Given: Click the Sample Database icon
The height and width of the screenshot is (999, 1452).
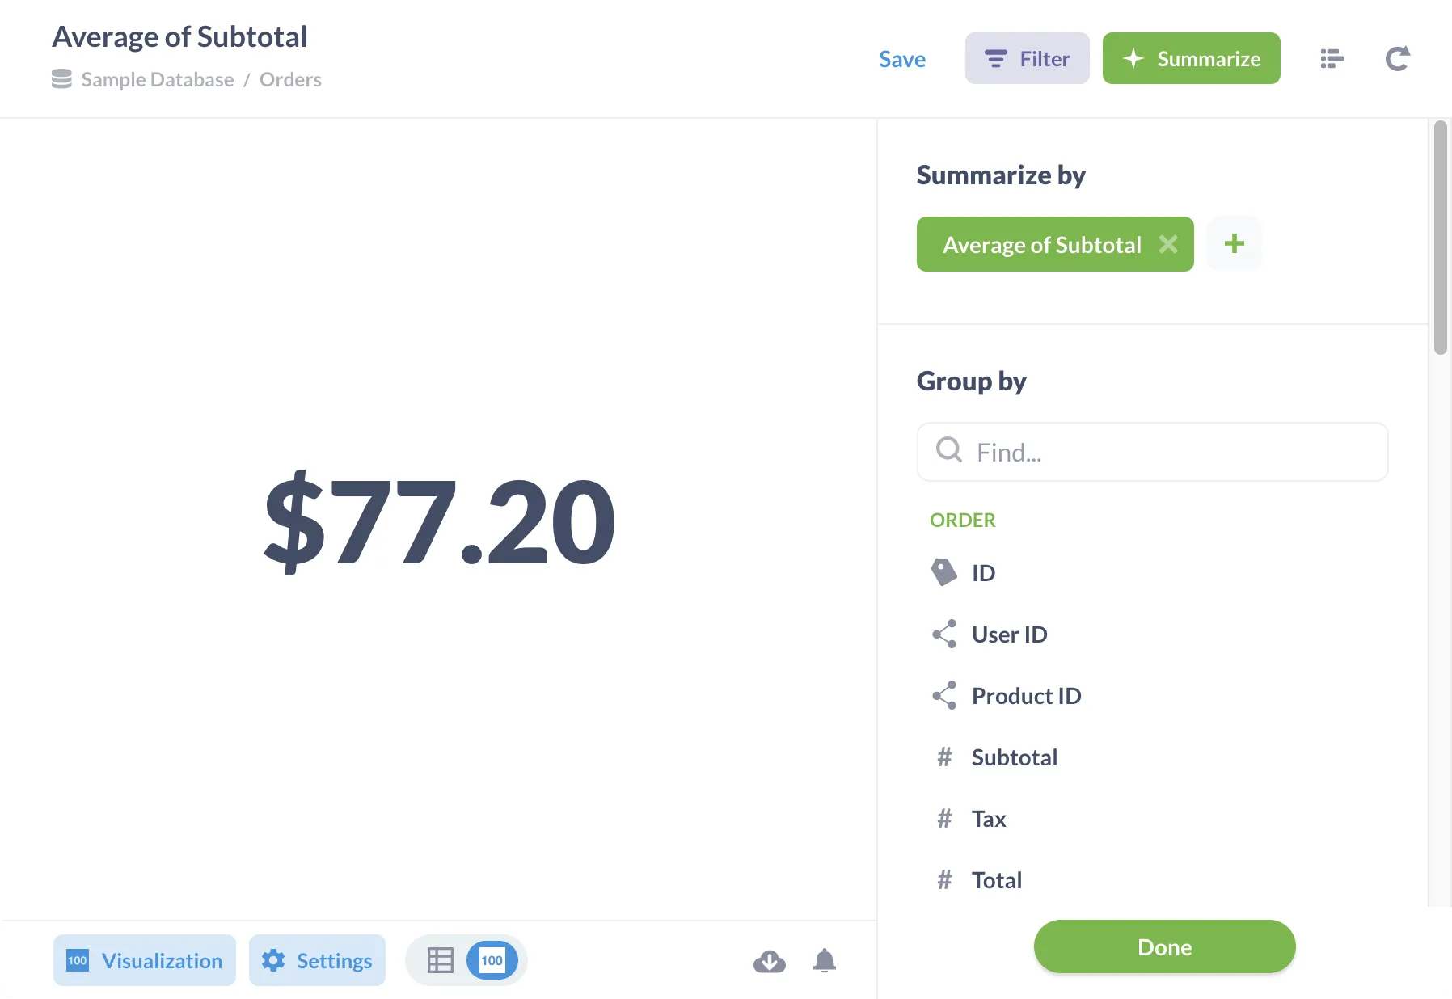Looking at the screenshot, I should (x=61, y=79).
